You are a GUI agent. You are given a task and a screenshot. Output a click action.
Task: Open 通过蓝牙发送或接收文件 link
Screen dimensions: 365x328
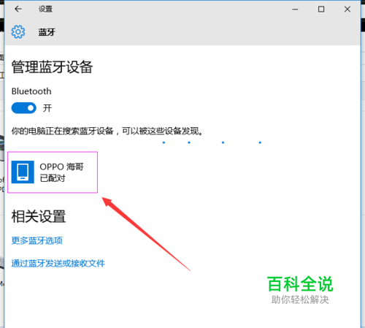pyautogui.click(x=58, y=263)
